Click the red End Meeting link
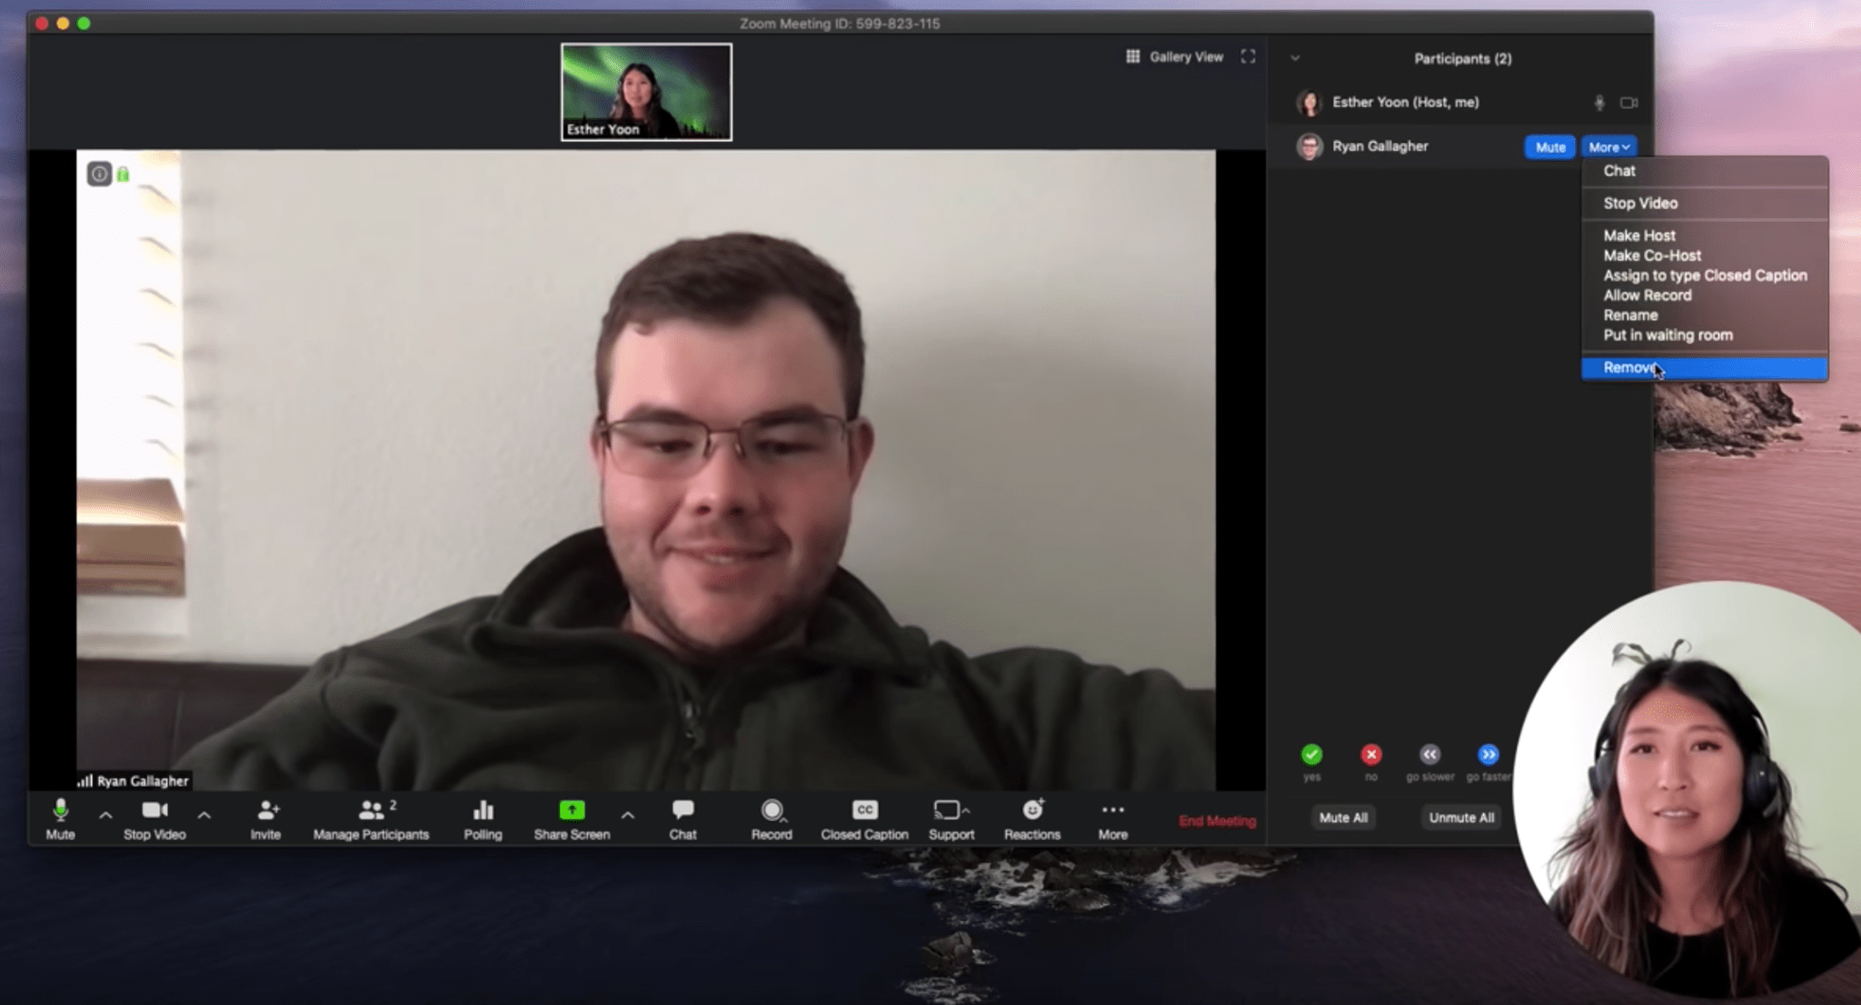1861x1005 pixels. [x=1217, y=821]
